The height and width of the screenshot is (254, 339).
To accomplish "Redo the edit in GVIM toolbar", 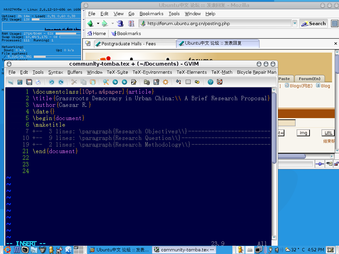I will pos(61,82).
